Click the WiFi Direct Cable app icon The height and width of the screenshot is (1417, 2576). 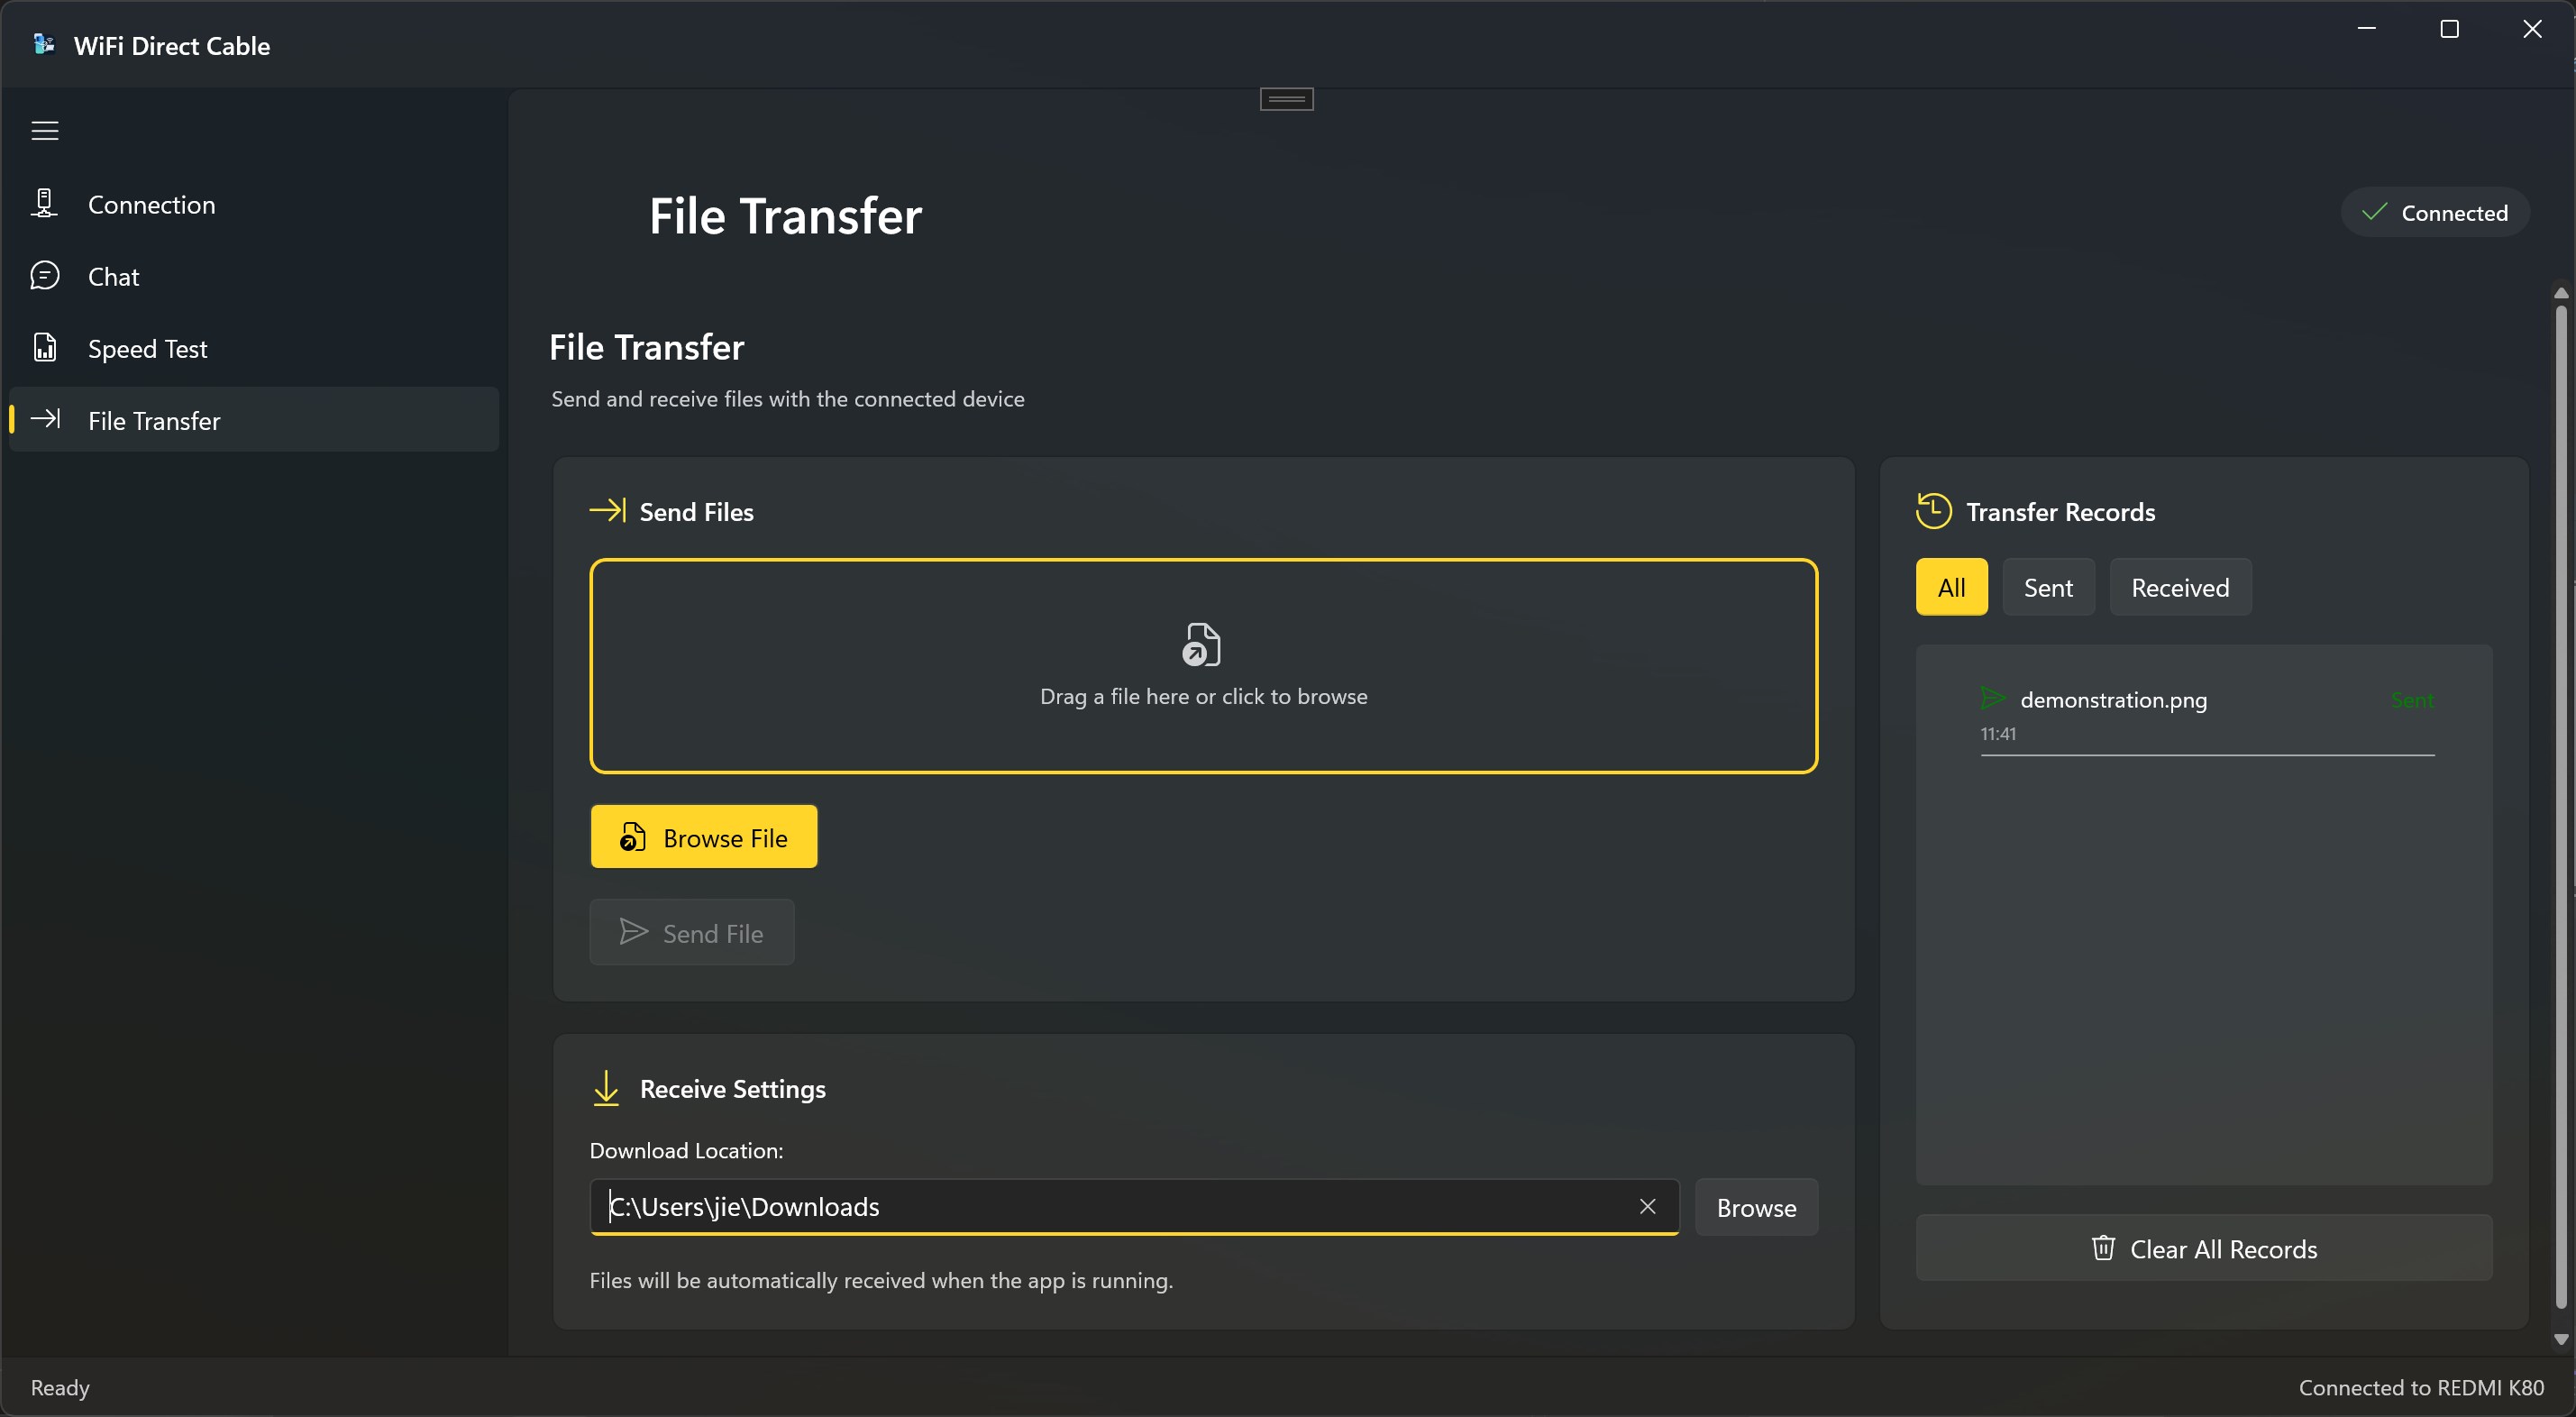(43, 44)
